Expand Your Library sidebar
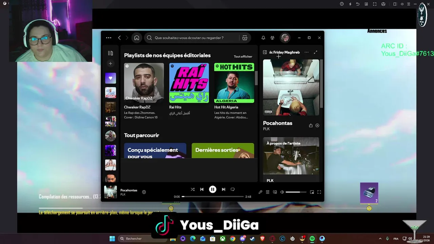Viewport: 434px width, 244px height. pyautogui.click(x=111, y=53)
